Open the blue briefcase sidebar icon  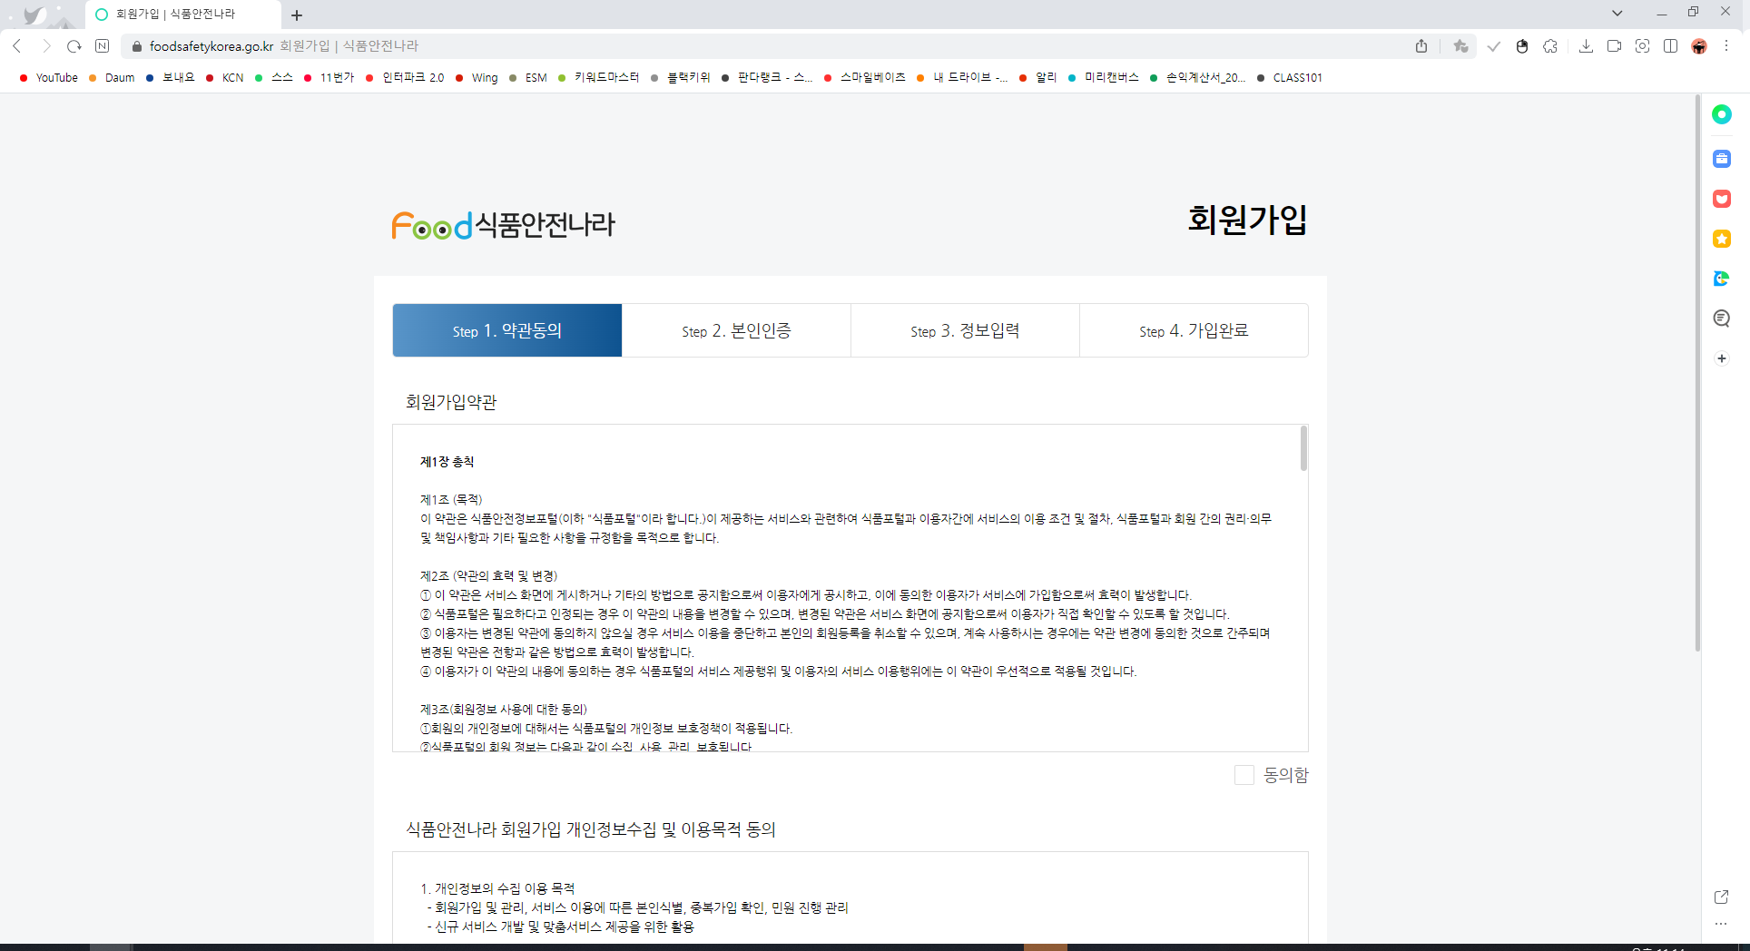point(1722,159)
